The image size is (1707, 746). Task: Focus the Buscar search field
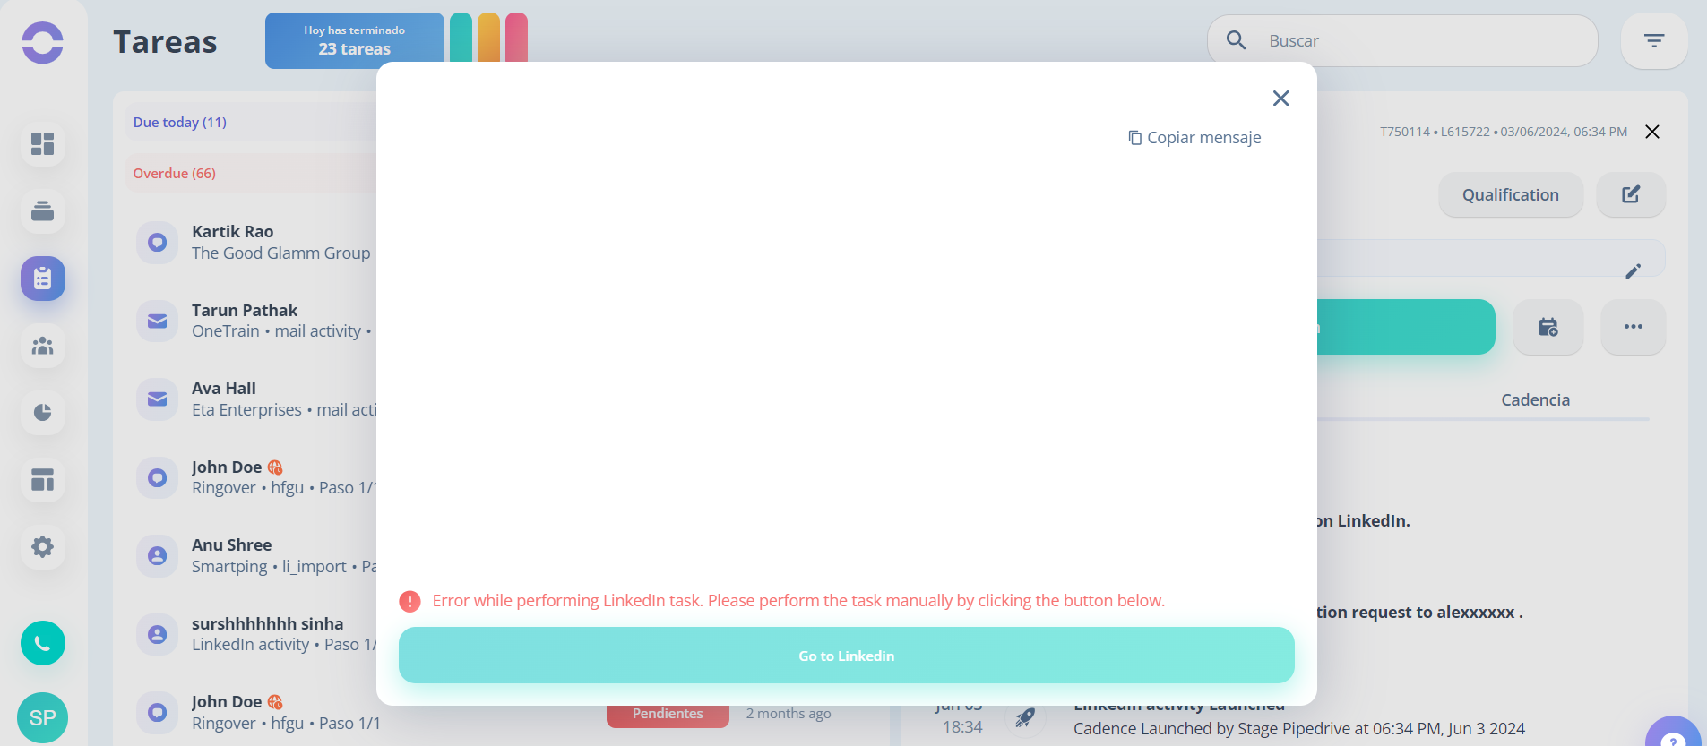[x=1402, y=40]
